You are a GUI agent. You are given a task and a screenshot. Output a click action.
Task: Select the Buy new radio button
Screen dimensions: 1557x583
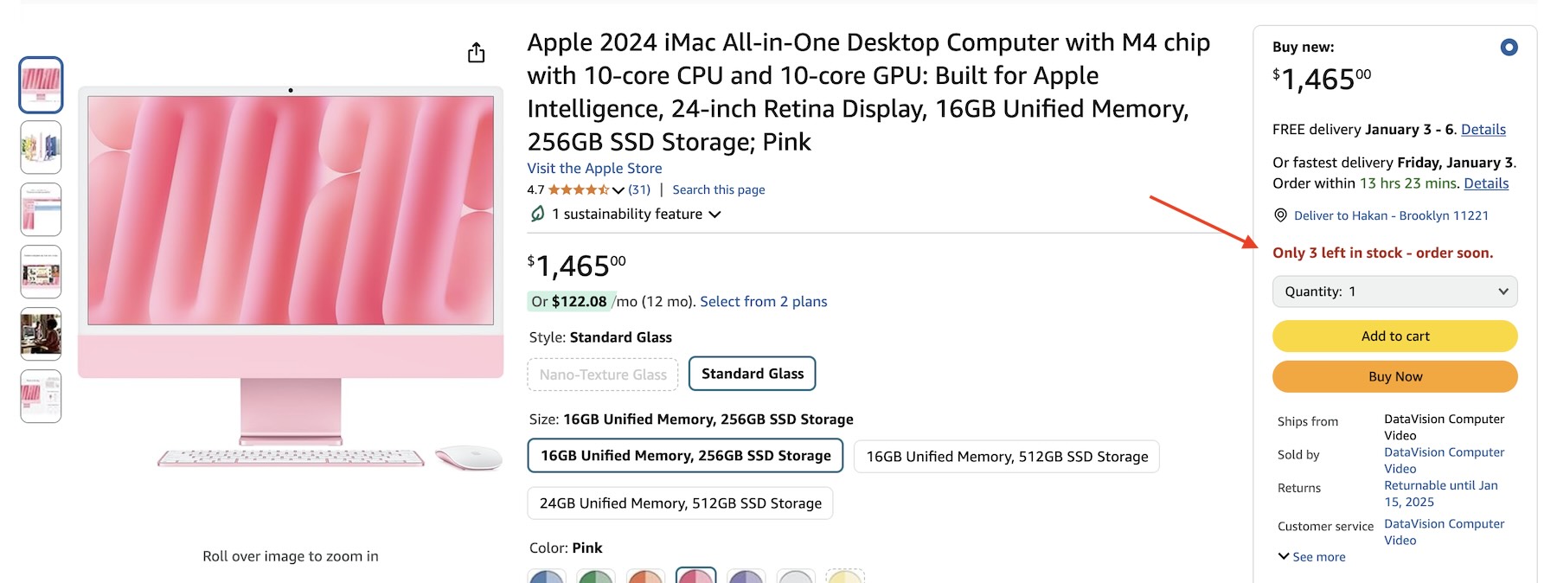[x=1509, y=48]
